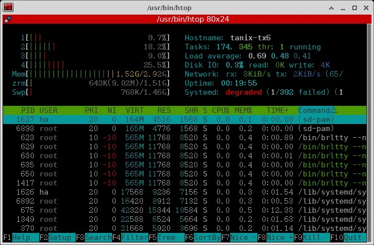Click the Hostname tanix-tx6 text

pyautogui.click(x=228, y=38)
